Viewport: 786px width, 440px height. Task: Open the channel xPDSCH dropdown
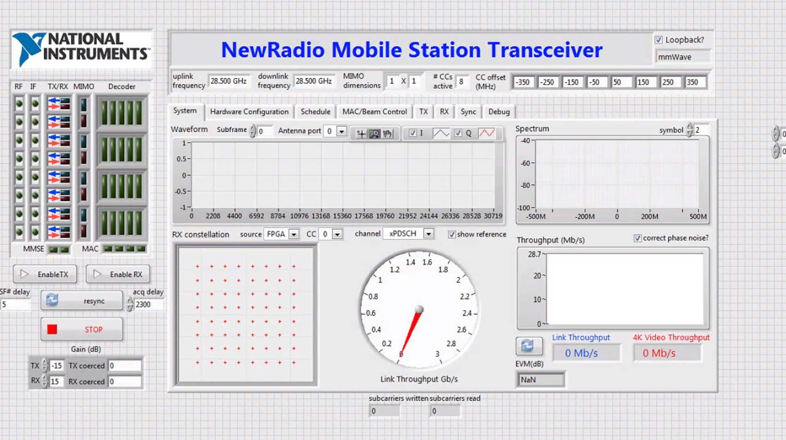coord(429,234)
